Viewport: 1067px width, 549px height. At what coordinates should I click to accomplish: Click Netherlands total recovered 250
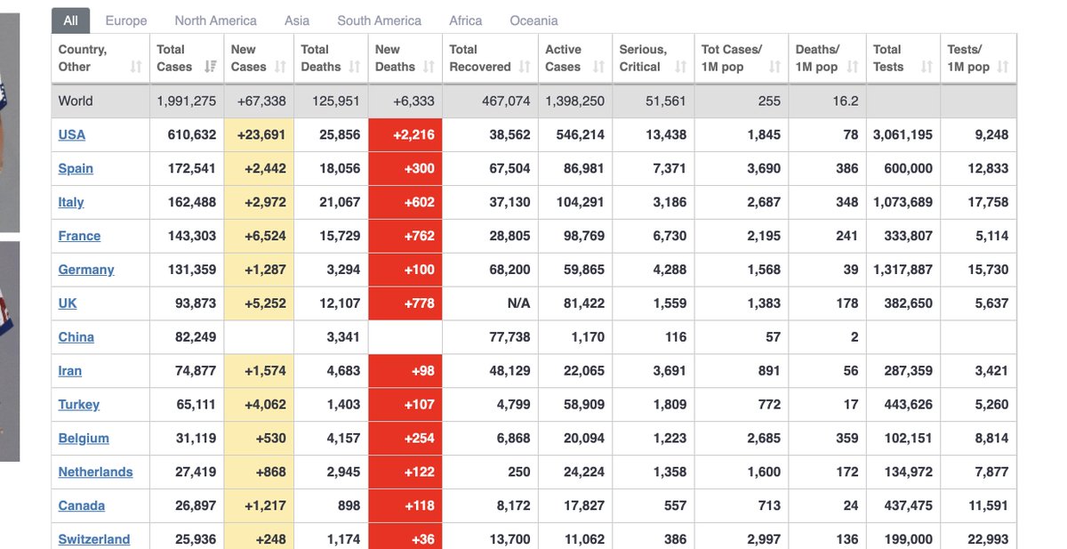[519, 472]
